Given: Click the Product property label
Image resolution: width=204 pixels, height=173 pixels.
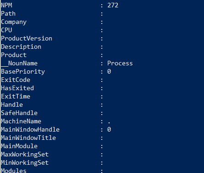Looking at the screenshot, I should [14, 55].
